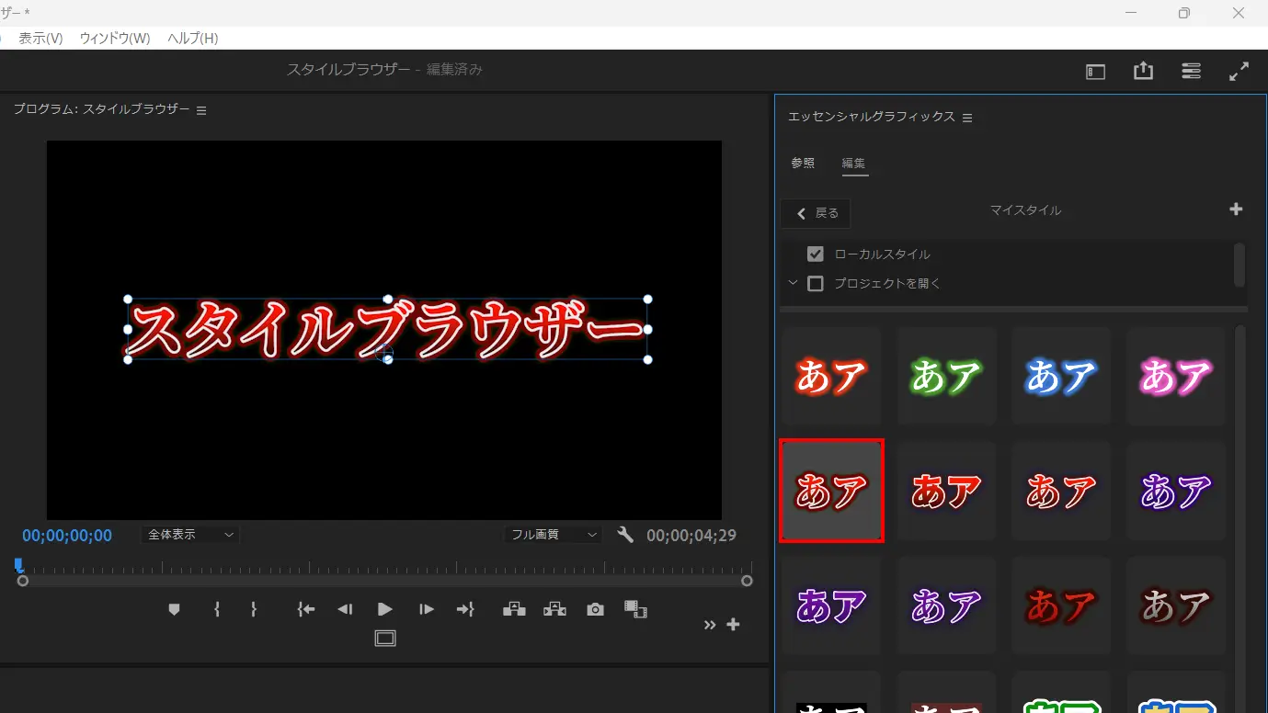Jump to the Out point
The width and height of the screenshot is (1268, 713).
tap(465, 609)
